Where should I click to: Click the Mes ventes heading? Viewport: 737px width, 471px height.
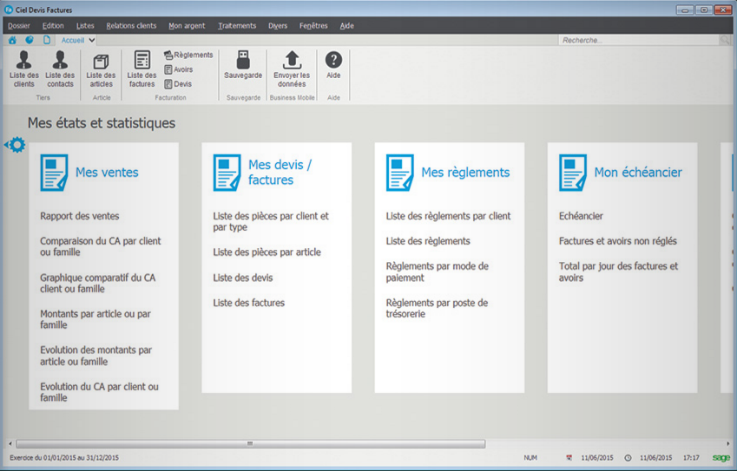click(x=107, y=173)
